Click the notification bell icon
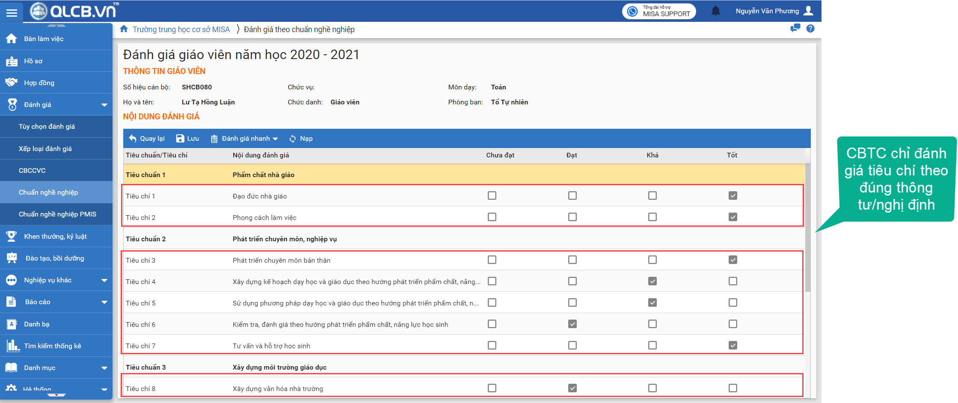The image size is (958, 403). tap(715, 11)
